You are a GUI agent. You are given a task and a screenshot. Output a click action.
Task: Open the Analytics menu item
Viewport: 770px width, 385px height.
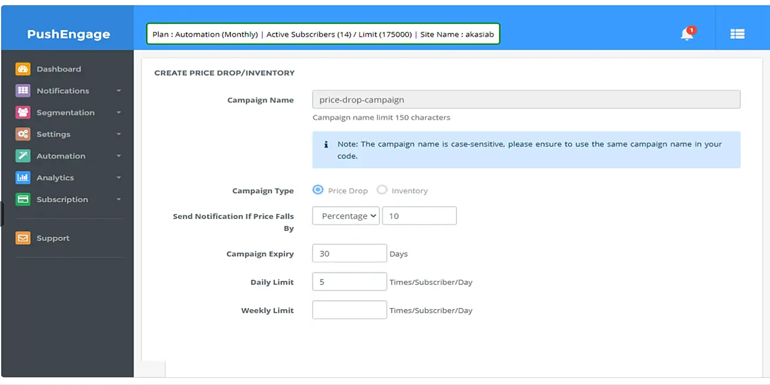point(55,178)
